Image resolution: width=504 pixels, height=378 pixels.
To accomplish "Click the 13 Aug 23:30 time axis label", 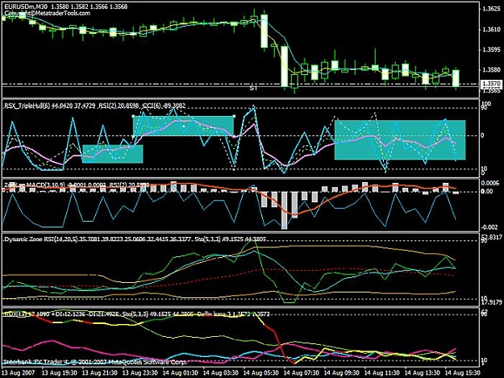I will tap(140, 373).
